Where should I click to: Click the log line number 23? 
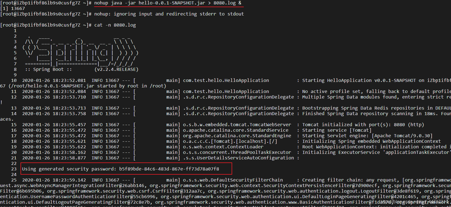[x=14, y=169]
